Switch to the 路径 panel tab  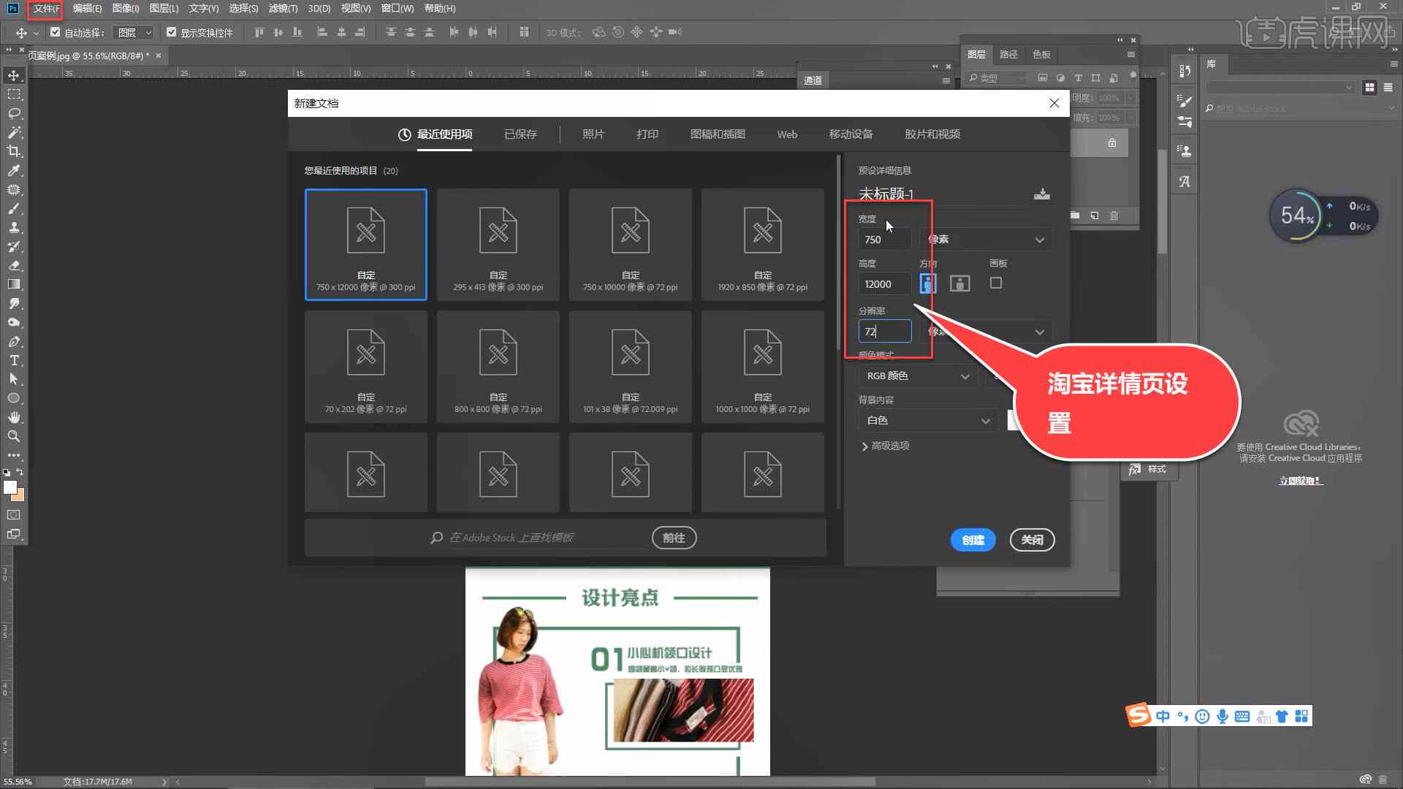[1008, 54]
